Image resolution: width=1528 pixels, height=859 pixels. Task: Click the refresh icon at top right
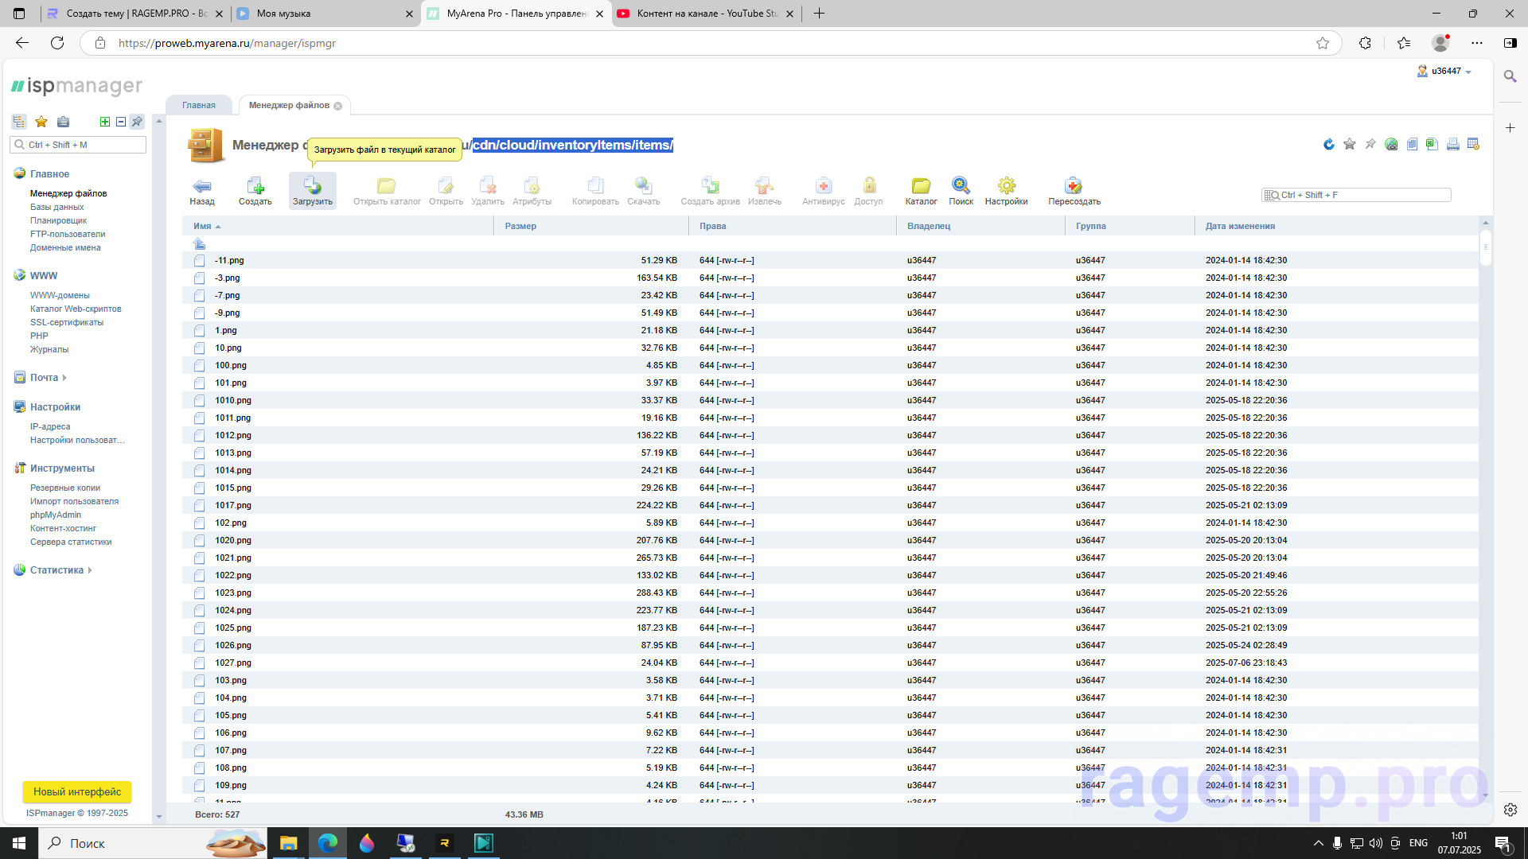coord(1328,144)
